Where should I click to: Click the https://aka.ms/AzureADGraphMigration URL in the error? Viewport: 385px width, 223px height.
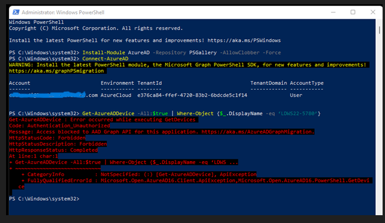click(x=258, y=132)
